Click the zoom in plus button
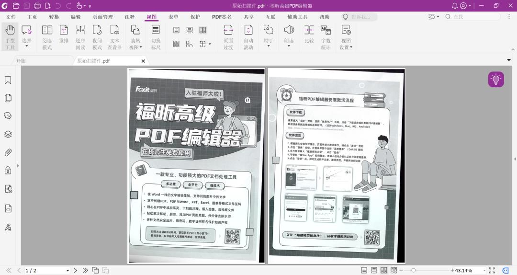Viewport: 517px width, 275px height. coord(452,270)
